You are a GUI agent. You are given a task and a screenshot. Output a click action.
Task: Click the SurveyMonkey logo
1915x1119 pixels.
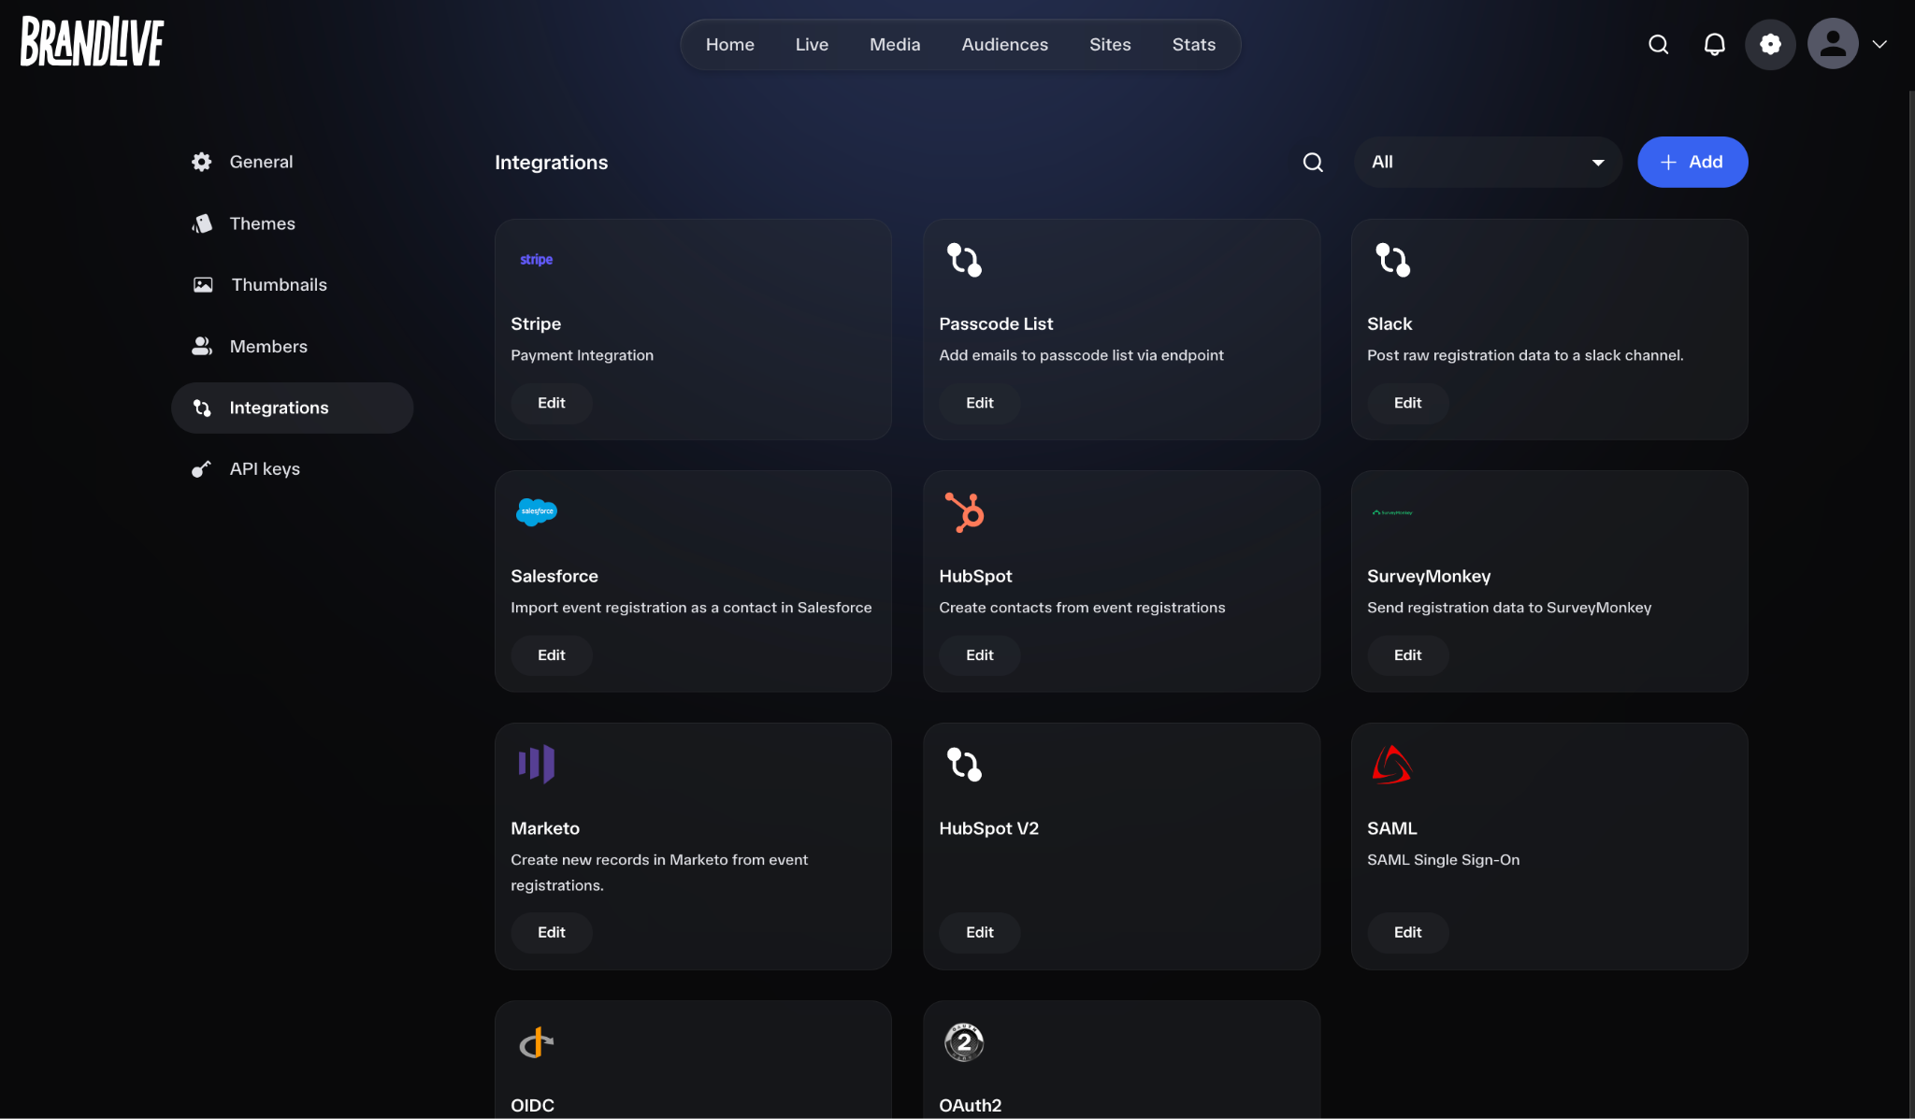[x=1392, y=512]
